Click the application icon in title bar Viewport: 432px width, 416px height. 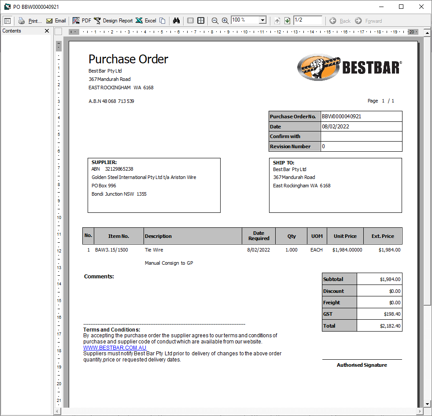(x=7, y=7)
